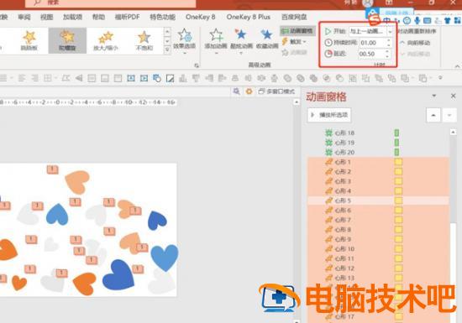Expand the animation gallery more button

(x=167, y=50)
